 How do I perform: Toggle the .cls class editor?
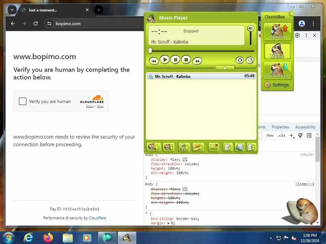[281, 135]
